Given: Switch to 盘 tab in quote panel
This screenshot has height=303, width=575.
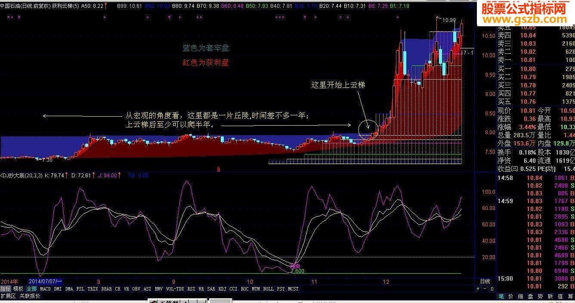Looking at the screenshot, I should (x=531, y=296).
